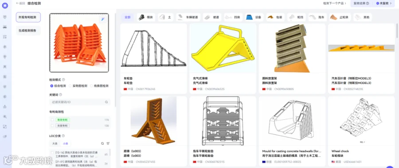Open the 车轮垫 patent CN301792624S thumbnail
The image size is (399, 168).
pos(153,48)
